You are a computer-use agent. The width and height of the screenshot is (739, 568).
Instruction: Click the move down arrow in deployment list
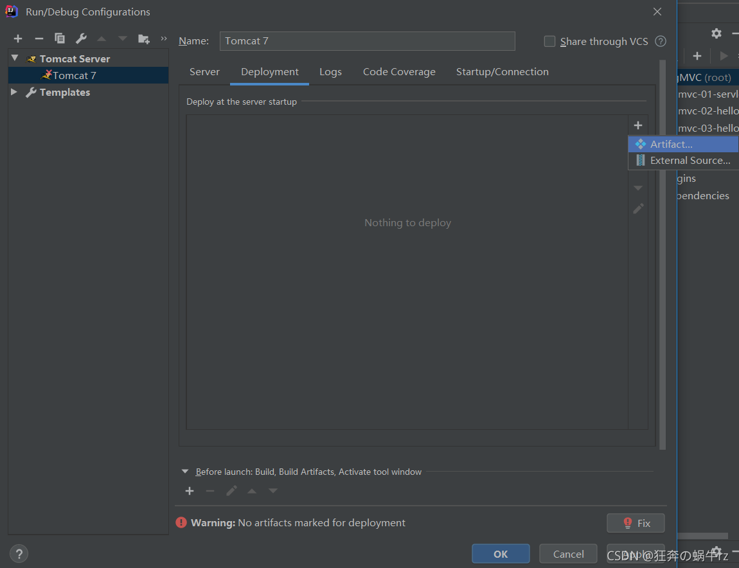pos(638,188)
